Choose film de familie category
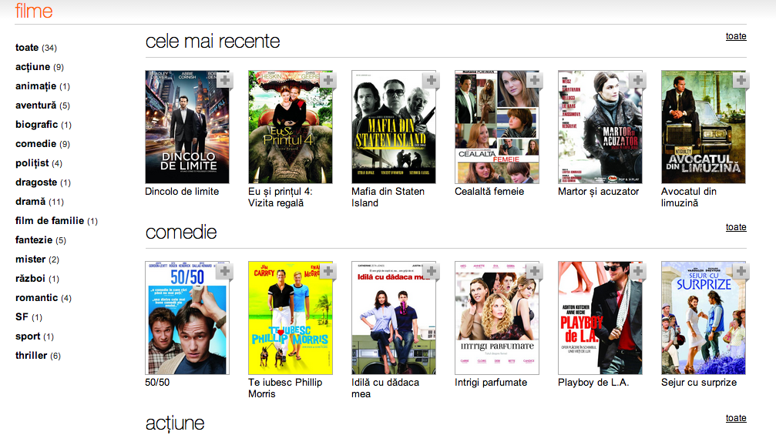Image resolution: width=776 pixels, height=435 pixels. (56, 221)
